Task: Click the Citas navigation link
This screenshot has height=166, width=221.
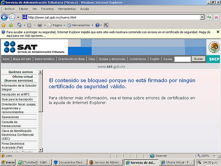Action: click(x=91, y=59)
